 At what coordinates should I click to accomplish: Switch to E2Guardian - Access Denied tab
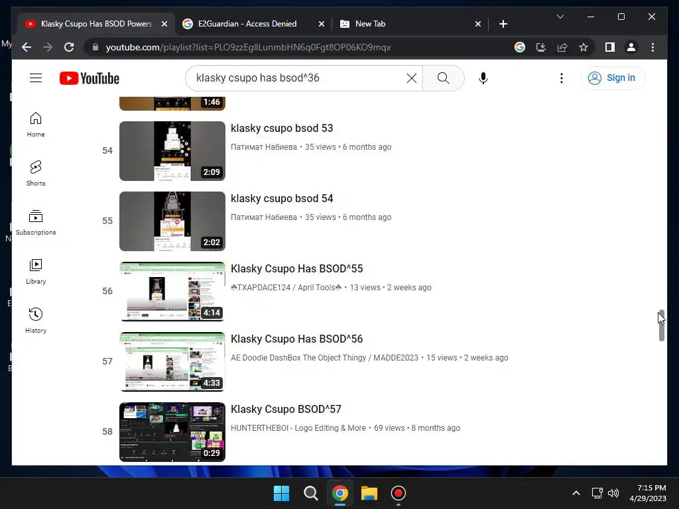[x=247, y=24]
